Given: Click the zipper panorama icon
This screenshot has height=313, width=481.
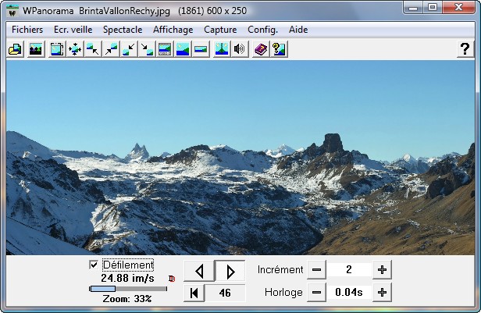Looking at the screenshot, I should pos(221,49).
